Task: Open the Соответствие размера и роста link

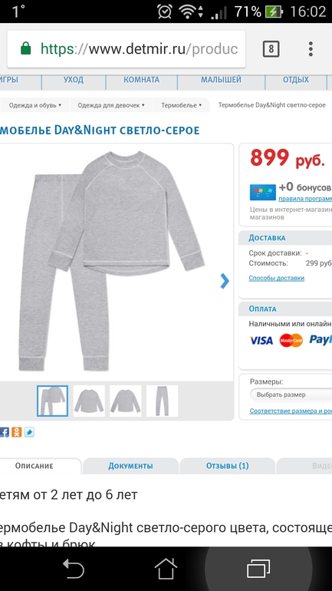Action: [291, 411]
